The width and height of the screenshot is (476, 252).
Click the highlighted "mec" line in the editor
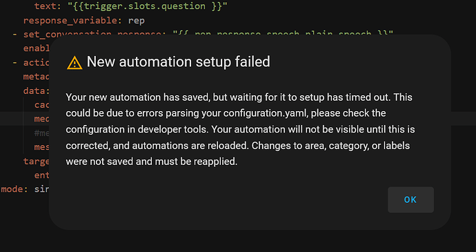(x=42, y=119)
